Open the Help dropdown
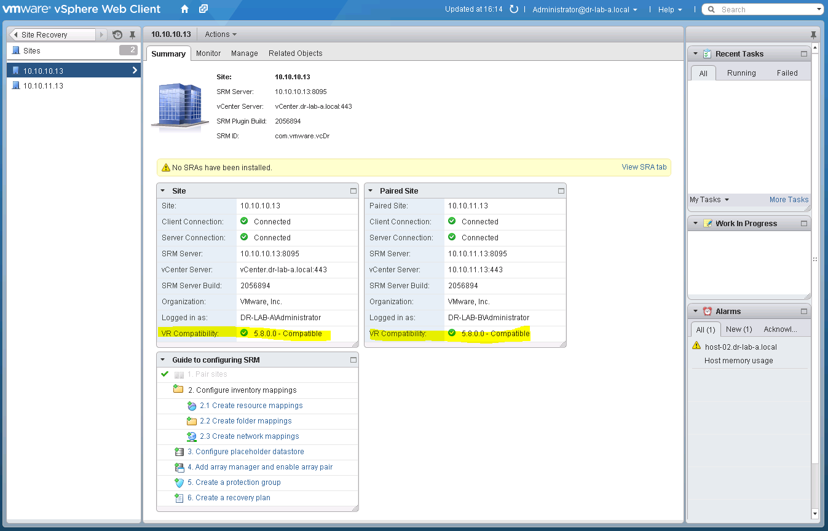The width and height of the screenshot is (828, 531). tap(670, 9)
